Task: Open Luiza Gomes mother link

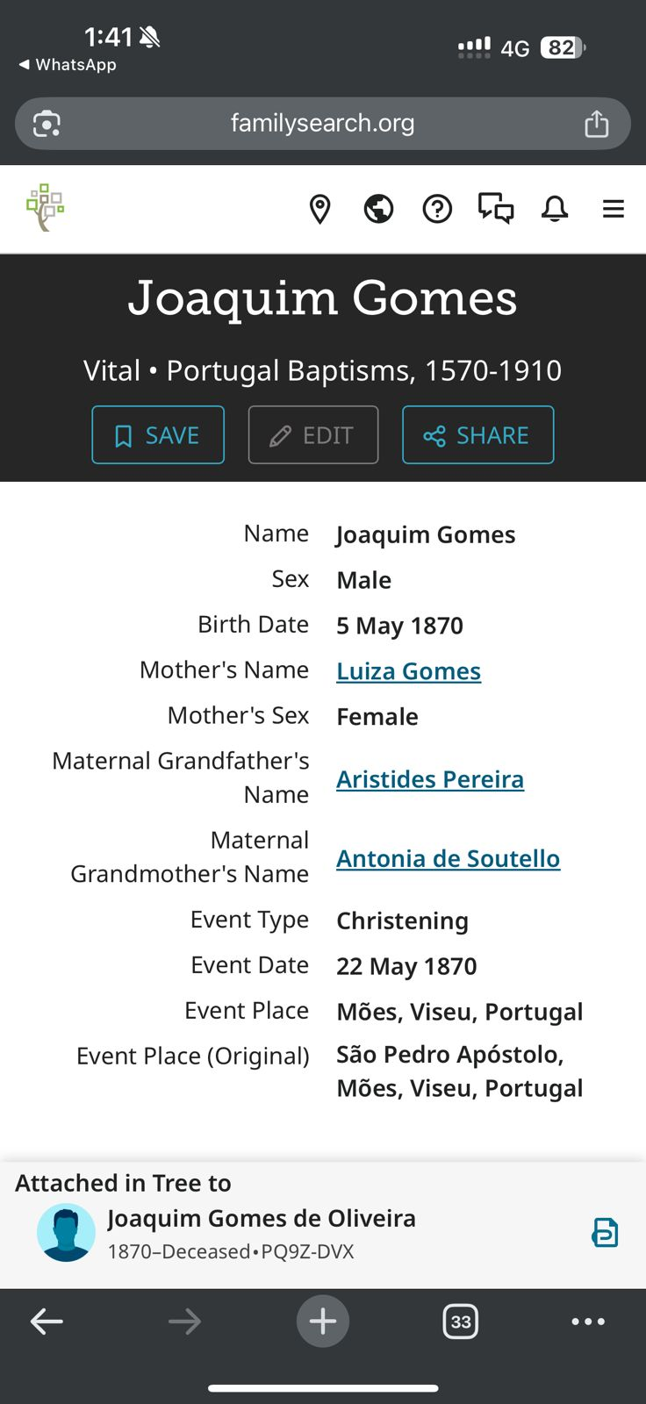Action: [408, 671]
